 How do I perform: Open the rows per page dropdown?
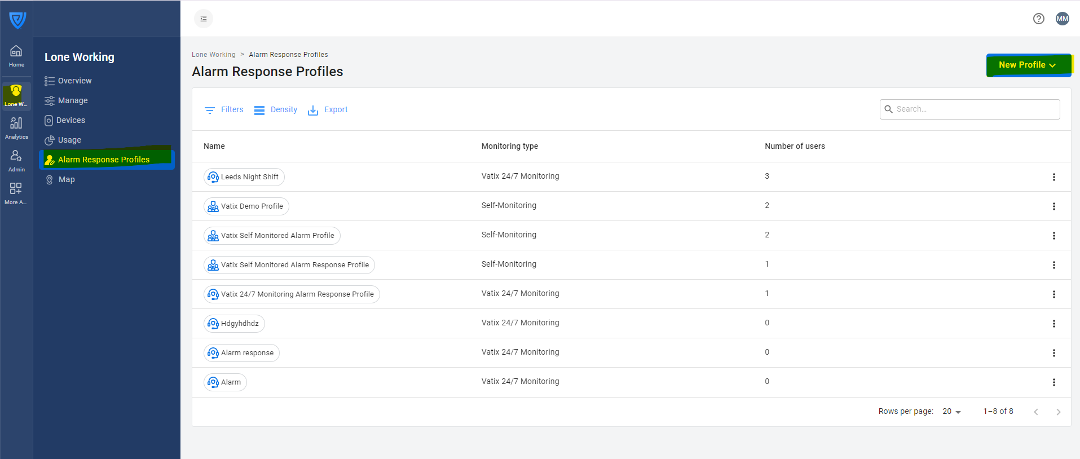click(x=951, y=412)
